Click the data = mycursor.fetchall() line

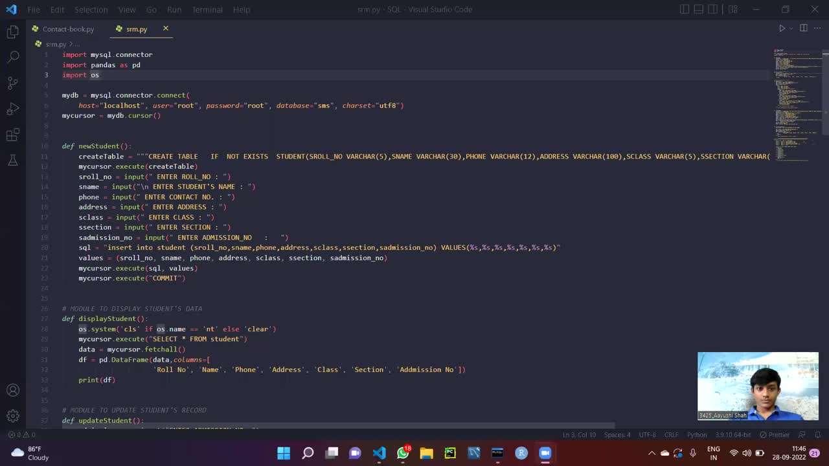click(132, 349)
